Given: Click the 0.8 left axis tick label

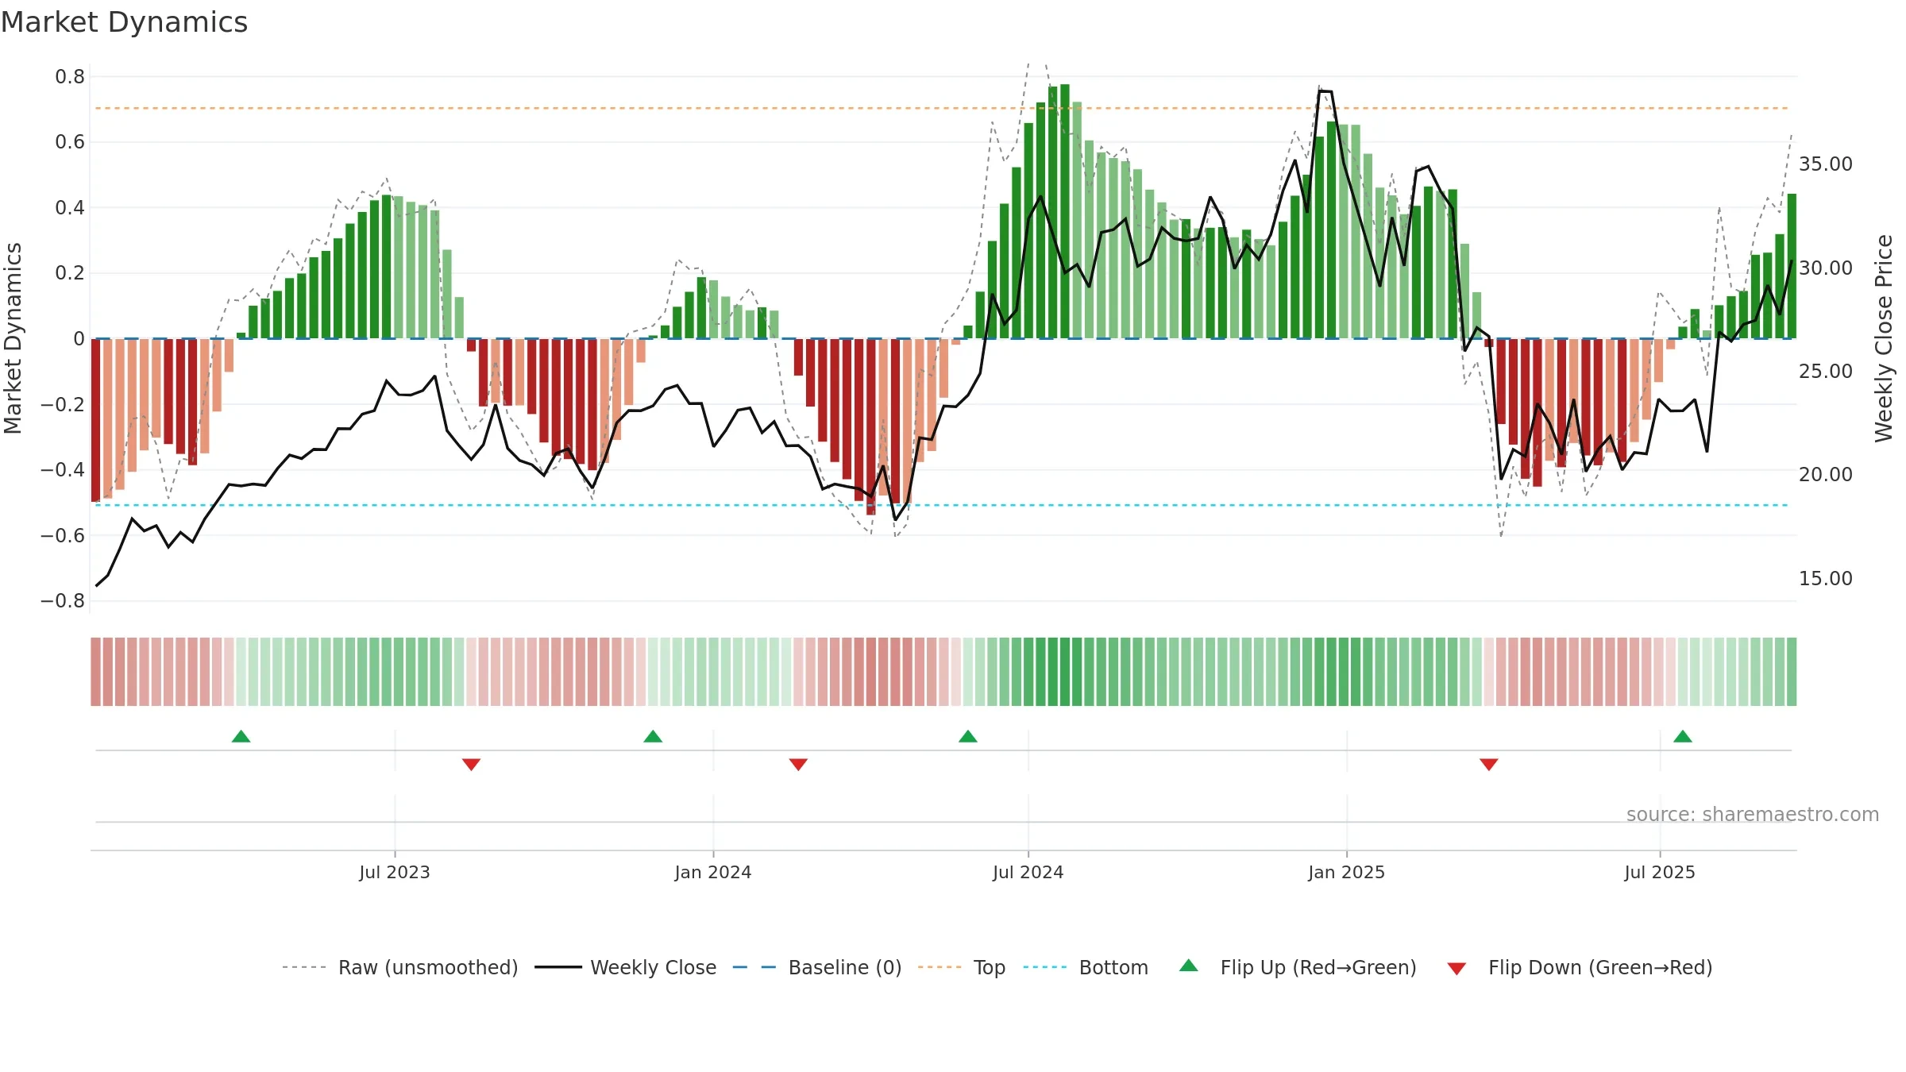Looking at the screenshot, I should click(70, 77).
